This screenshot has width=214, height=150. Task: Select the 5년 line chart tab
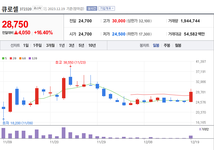pos(81,45)
